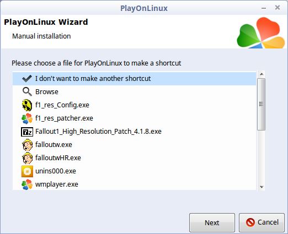Viewport: 288px width, 234px height.
Task: Select f1_res_Config.exe file name
Action: click(62, 105)
